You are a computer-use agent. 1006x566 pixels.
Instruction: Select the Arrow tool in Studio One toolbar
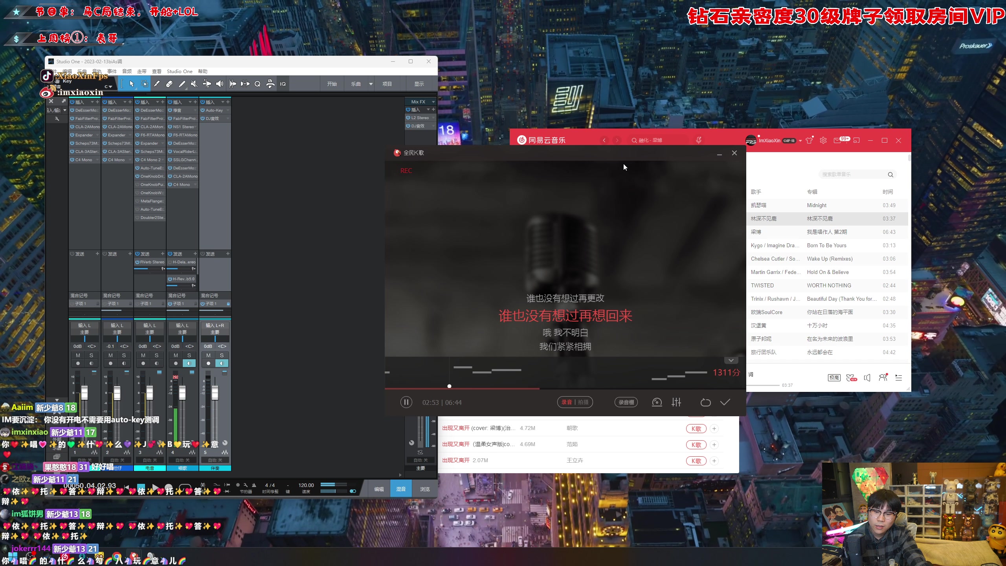coord(132,84)
